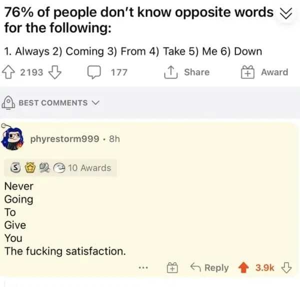Image resolution: width=300 pixels, height=287 pixels.
Task: Open the post's 177 comments
Action: (x=109, y=72)
